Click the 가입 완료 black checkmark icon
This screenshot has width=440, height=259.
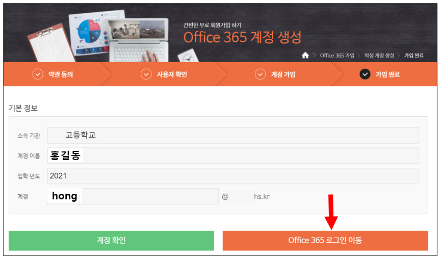(365, 74)
